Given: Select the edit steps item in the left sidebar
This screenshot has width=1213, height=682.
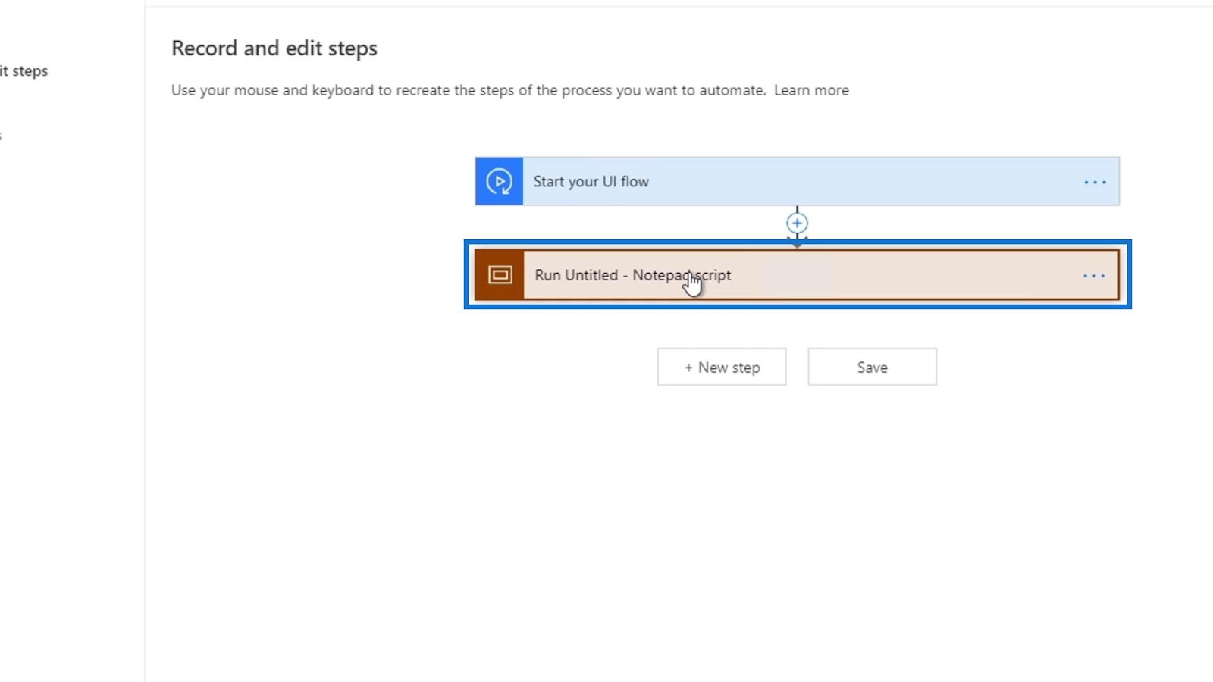Looking at the screenshot, I should pyautogui.click(x=24, y=71).
